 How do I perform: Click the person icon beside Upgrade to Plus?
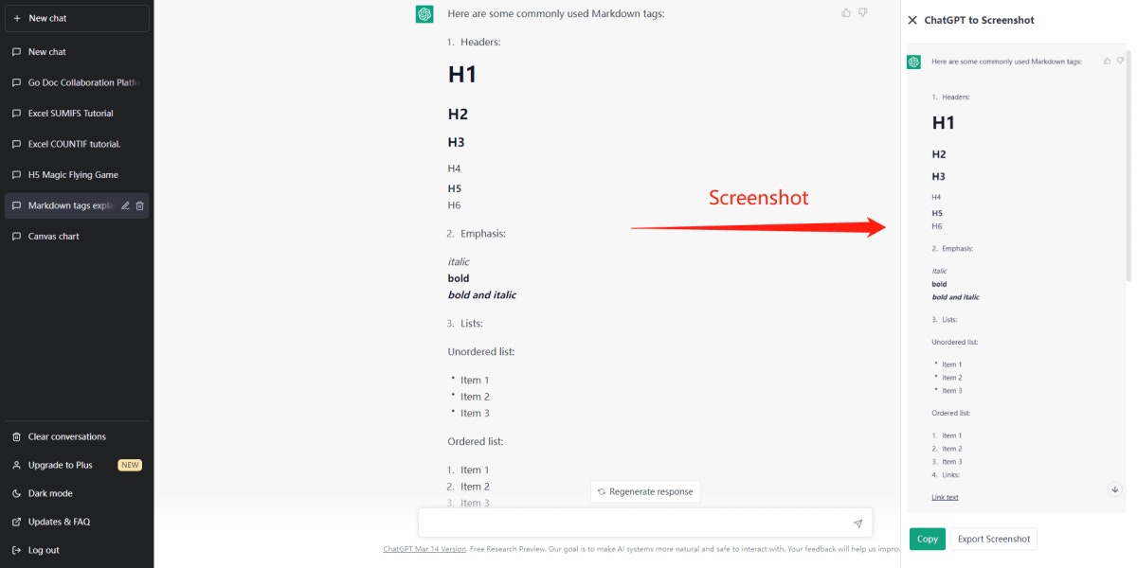pyautogui.click(x=17, y=465)
